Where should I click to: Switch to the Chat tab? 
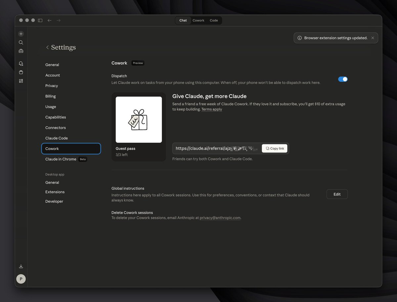click(x=183, y=20)
